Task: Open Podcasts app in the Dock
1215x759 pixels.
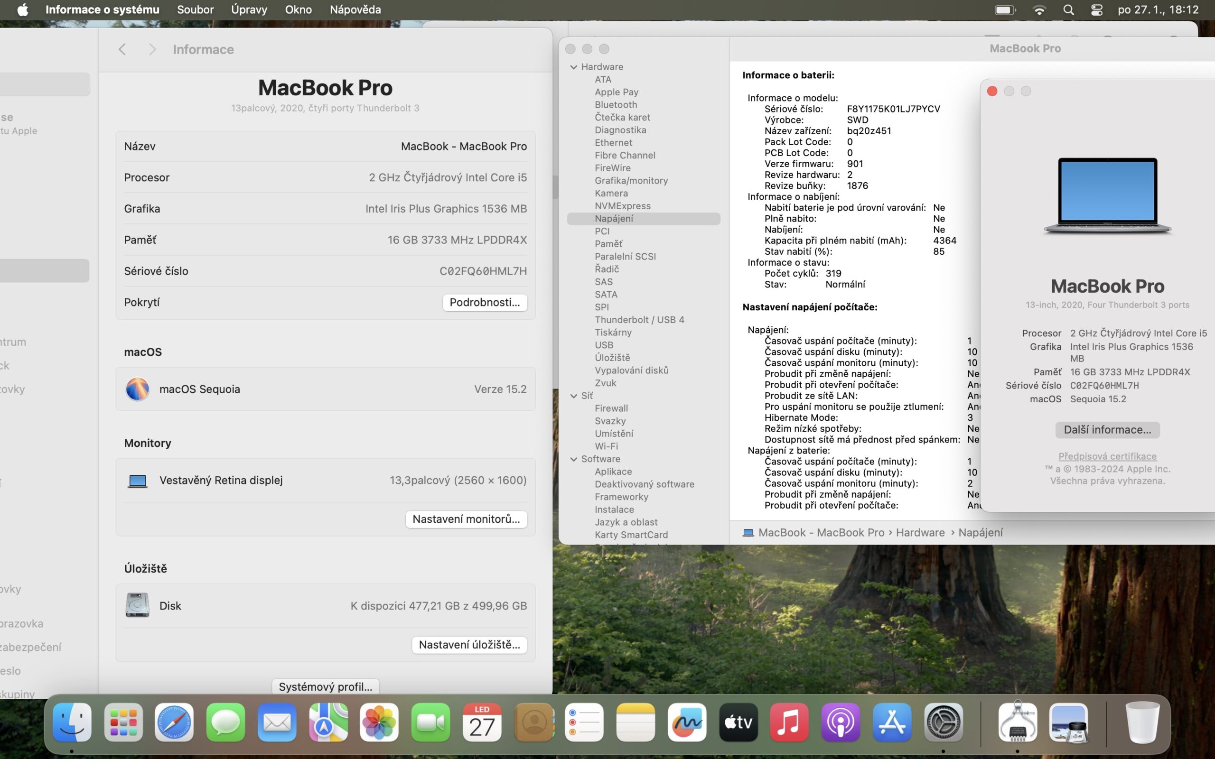Action: 841,722
